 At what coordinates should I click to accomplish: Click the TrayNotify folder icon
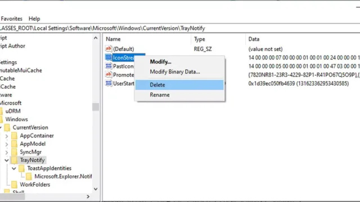coord(14,160)
